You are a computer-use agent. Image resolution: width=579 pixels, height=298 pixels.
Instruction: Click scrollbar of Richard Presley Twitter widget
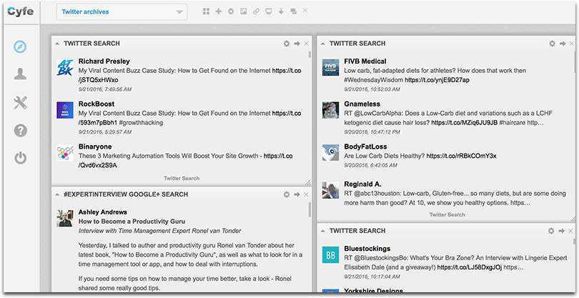(310, 54)
